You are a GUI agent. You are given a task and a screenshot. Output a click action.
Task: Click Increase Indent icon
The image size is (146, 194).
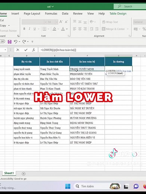point(97,29)
